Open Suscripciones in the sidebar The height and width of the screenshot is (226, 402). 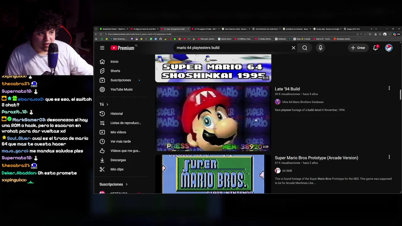pyautogui.click(x=121, y=80)
